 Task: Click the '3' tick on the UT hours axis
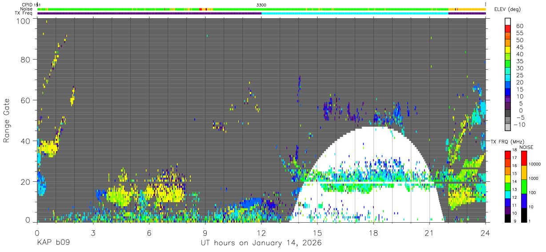(x=93, y=232)
